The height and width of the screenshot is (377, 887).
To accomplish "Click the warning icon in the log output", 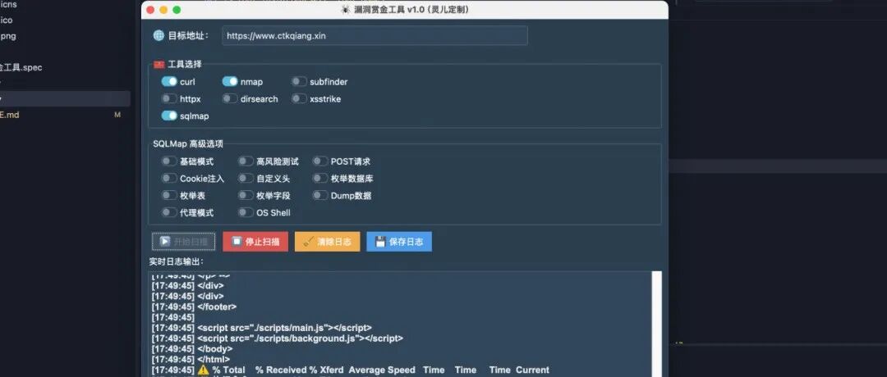I will pyautogui.click(x=203, y=370).
